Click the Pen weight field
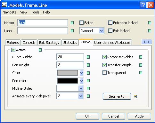The width and height of the screenshot is (155, 123). (70, 65)
